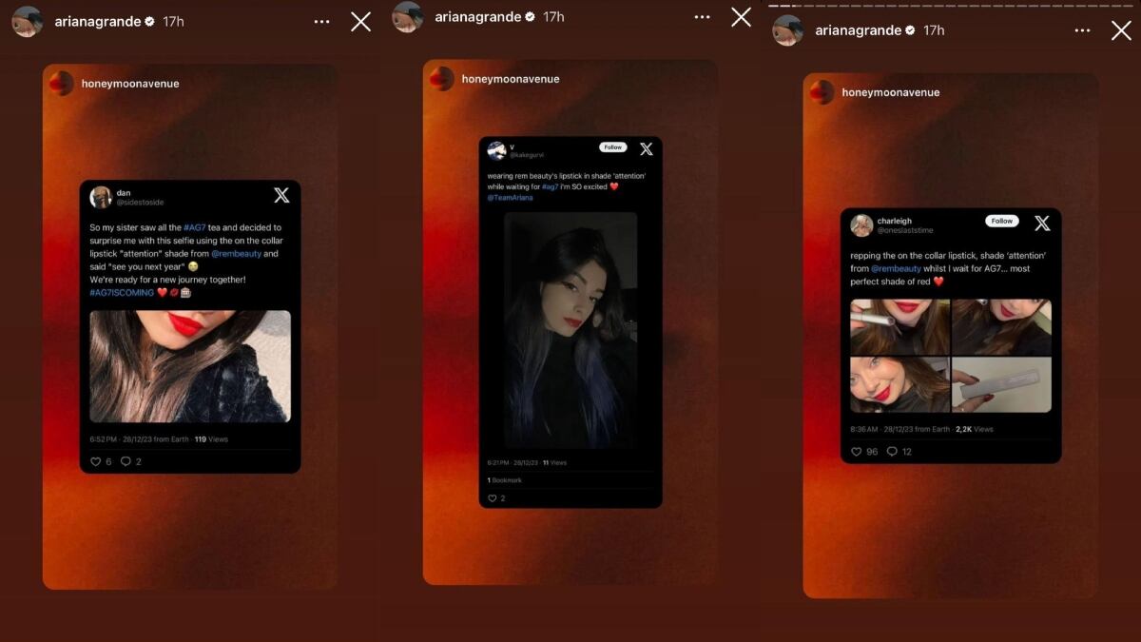This screenshot has height=642, width=1141.
Task: Close the leftmost story with the X
Action: click(360, 21)
